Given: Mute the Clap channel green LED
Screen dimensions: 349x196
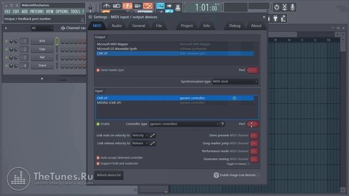Looking at the screenshot, I should click(x=7, y=50).
